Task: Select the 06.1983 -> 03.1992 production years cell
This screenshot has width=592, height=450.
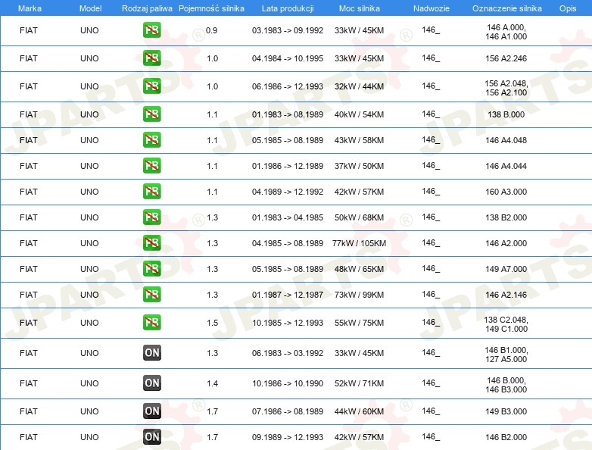Action: [288, 353]
